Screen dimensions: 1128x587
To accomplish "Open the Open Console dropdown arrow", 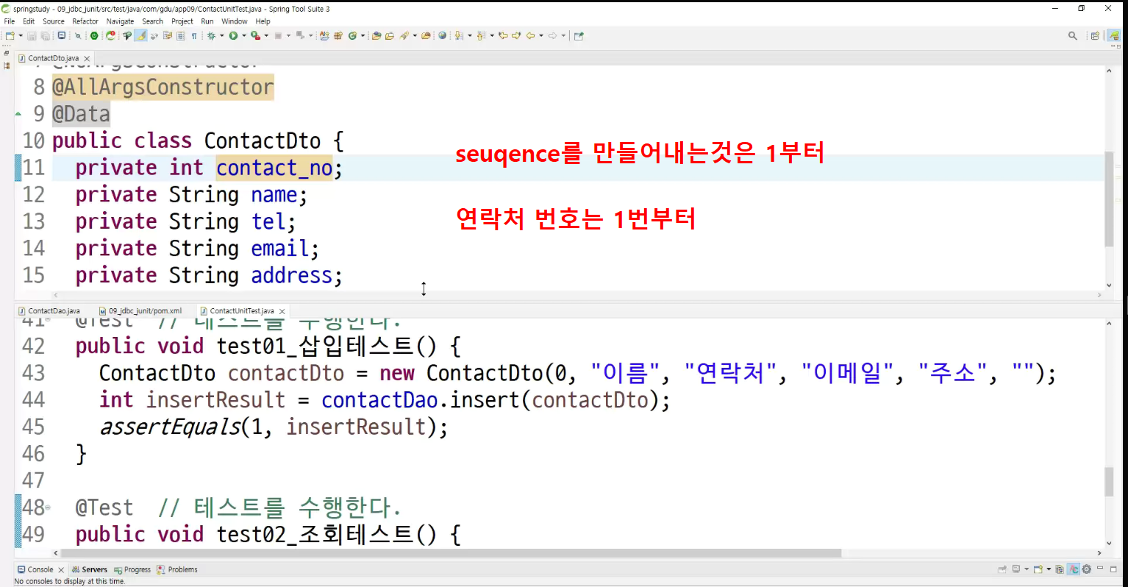I will click(x=1049, y=569).
